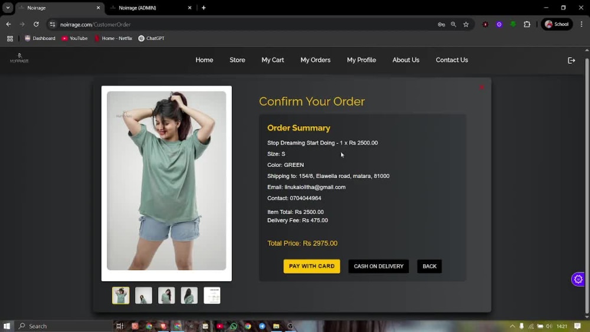Open the ChatGPT bookmark
590x332 pixels.
click(x=151, y=38)
